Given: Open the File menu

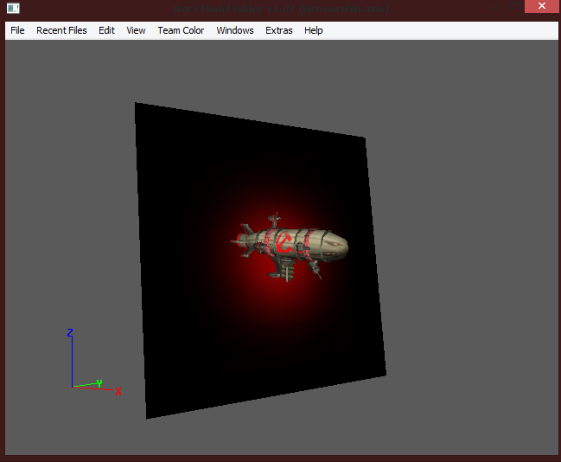Looking at the screenshot, I should click(x=17, y=30).
